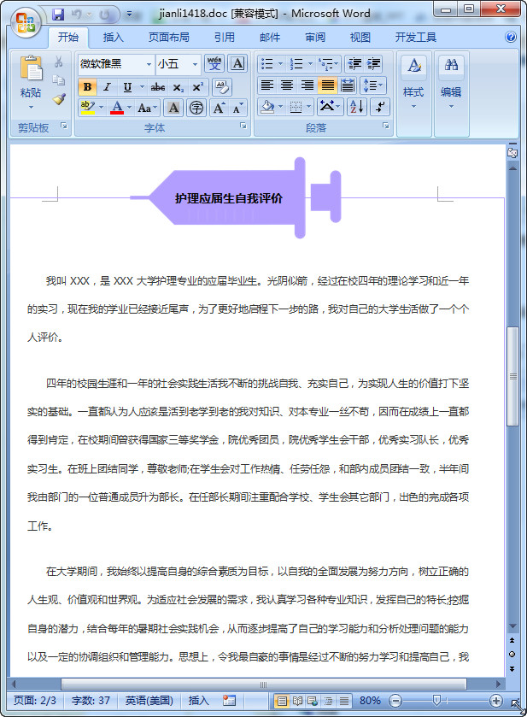The width and height of the screenshot is (527, 717).
Task: Click the page indicator 页面: 2/3
Action: point(36,701)
